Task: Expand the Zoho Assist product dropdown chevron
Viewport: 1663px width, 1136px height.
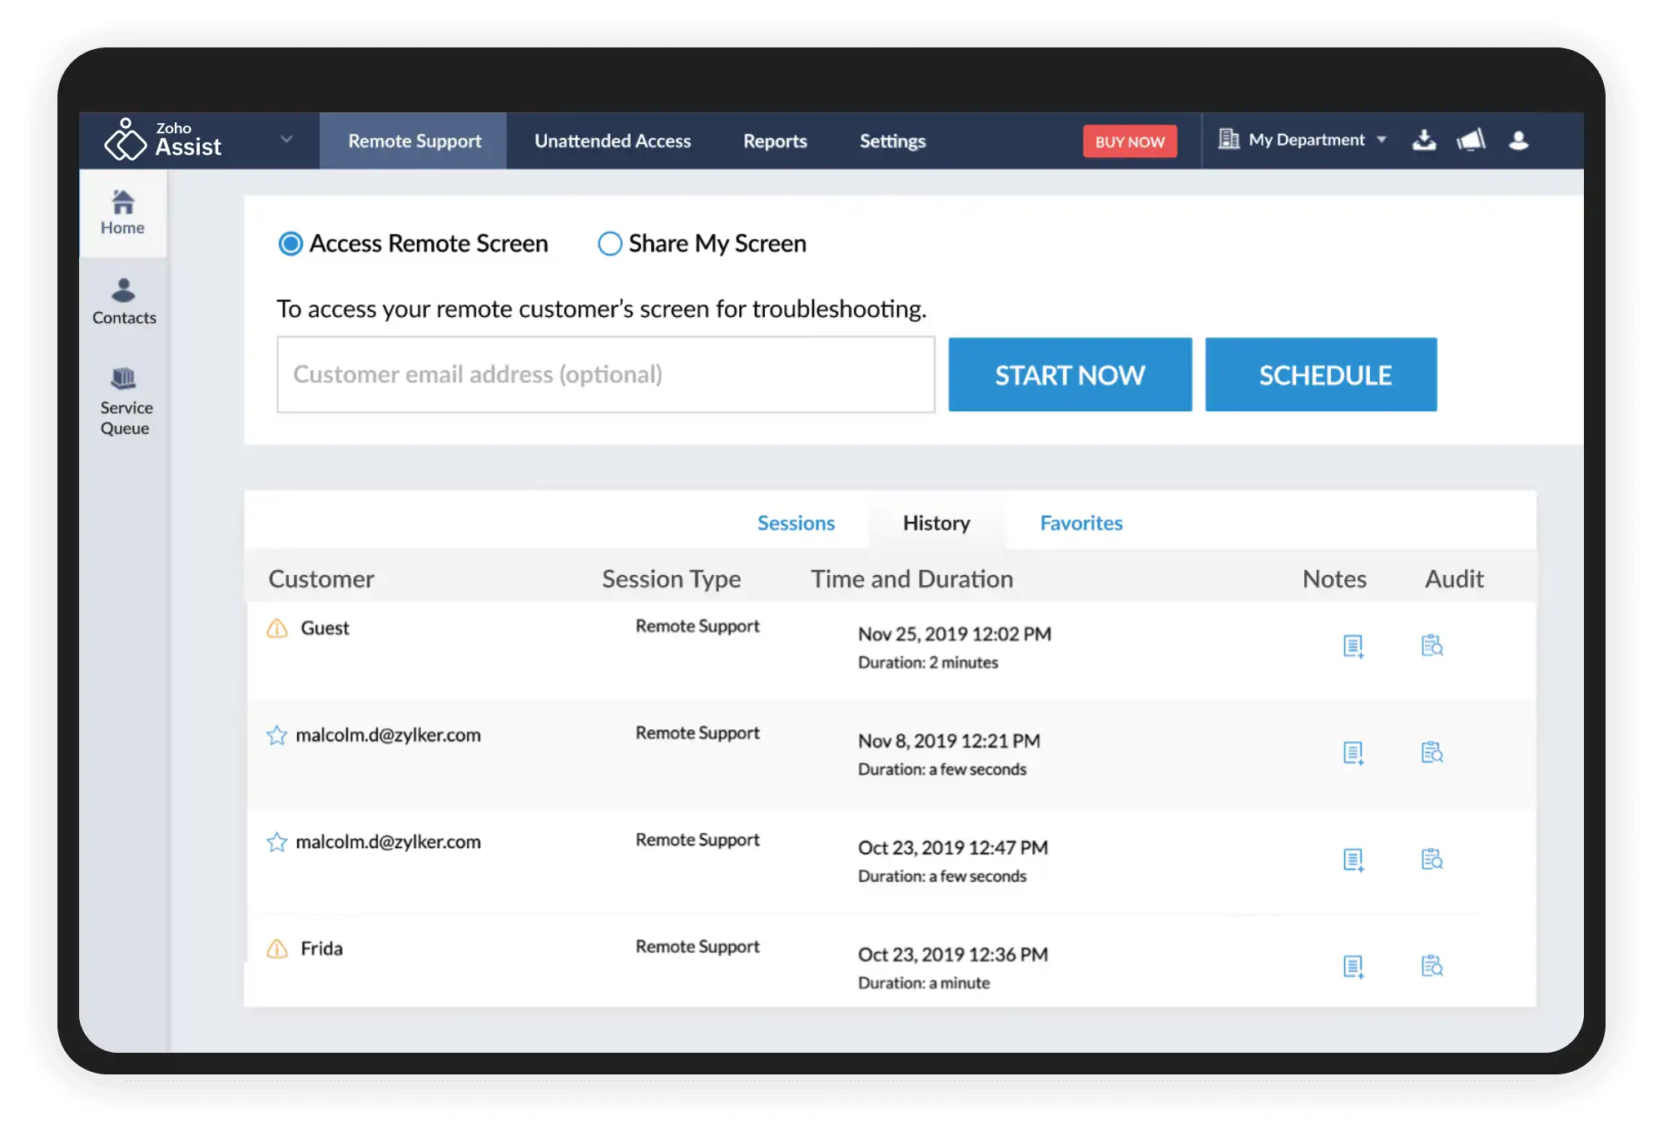Action: click(286, 139)
